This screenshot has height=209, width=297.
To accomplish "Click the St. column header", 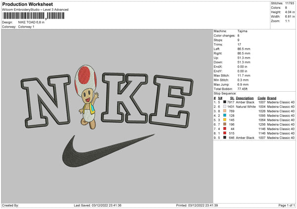I will (232, 98).
